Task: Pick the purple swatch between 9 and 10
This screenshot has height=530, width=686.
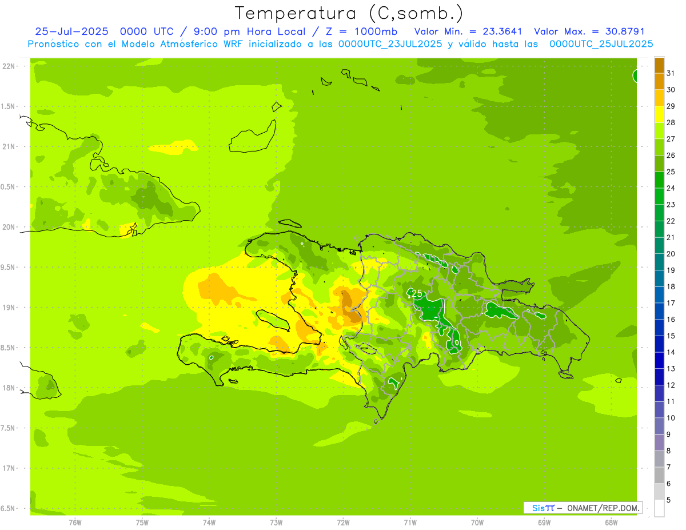Action: pyautogui.click(x=659, y=426)
